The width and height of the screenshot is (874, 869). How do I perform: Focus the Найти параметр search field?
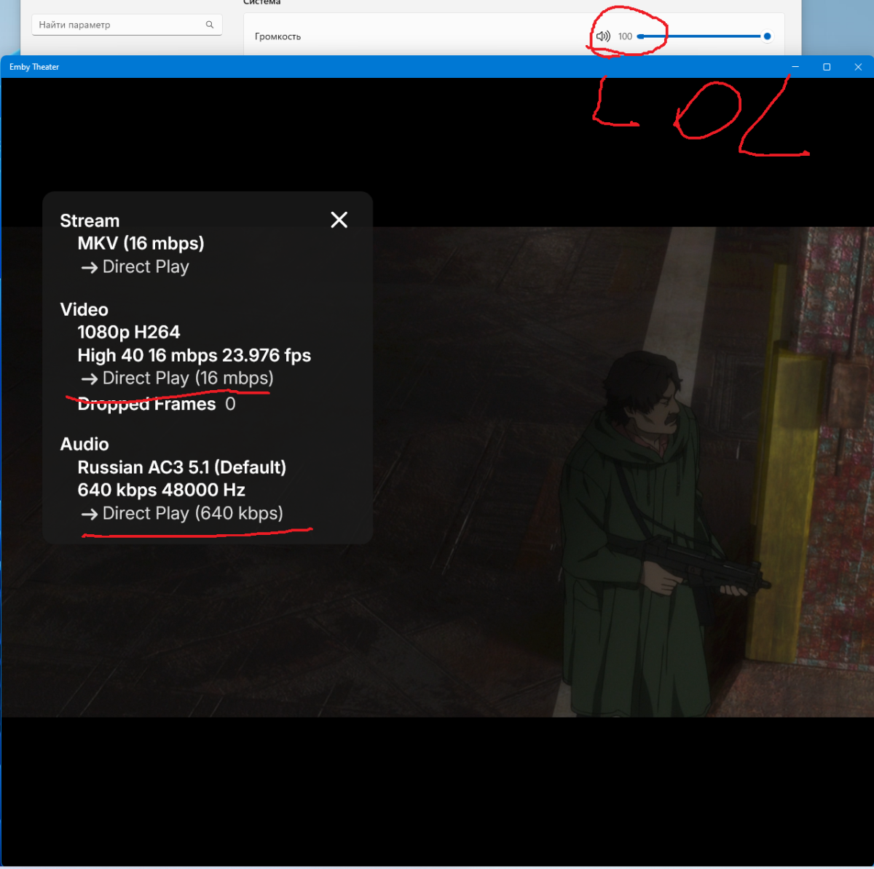click(127, 25)
